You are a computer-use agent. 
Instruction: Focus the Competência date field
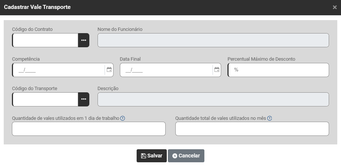(x=58, y=70)
